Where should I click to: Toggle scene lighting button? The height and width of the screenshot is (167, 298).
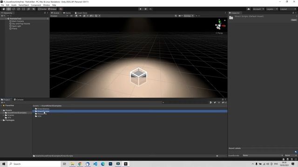(x=76, y=16)
